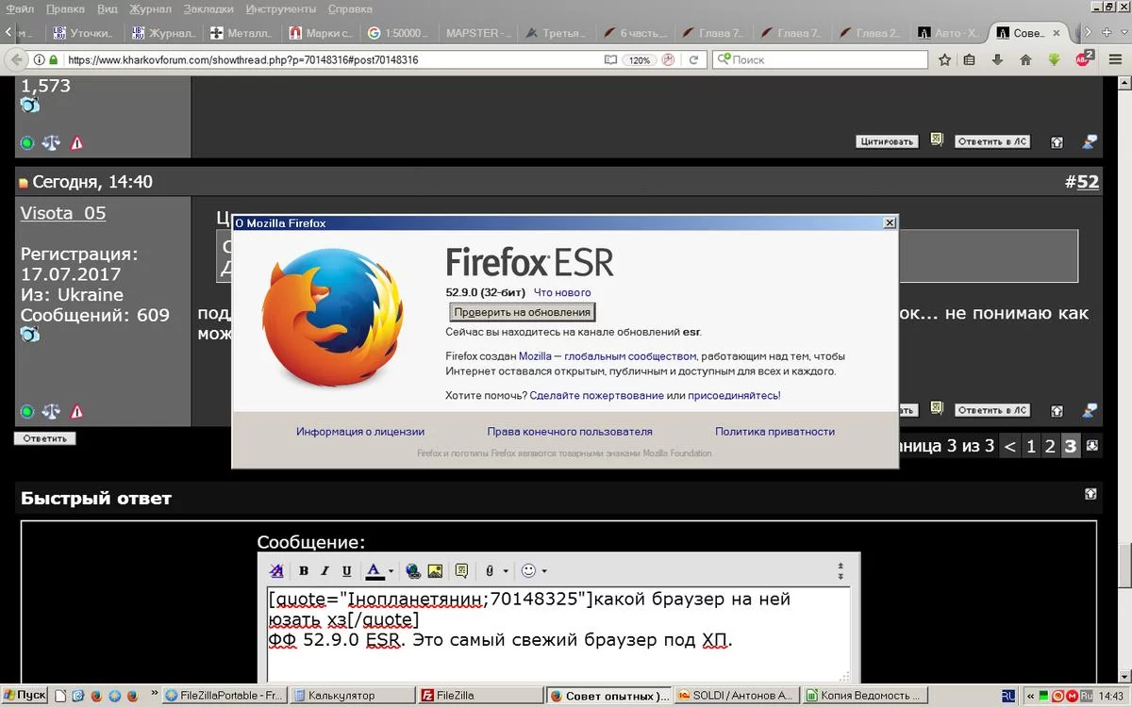This screenshot has width=1132, height=707.
Task: Click the smiley face icon
Action: (529, 571)
